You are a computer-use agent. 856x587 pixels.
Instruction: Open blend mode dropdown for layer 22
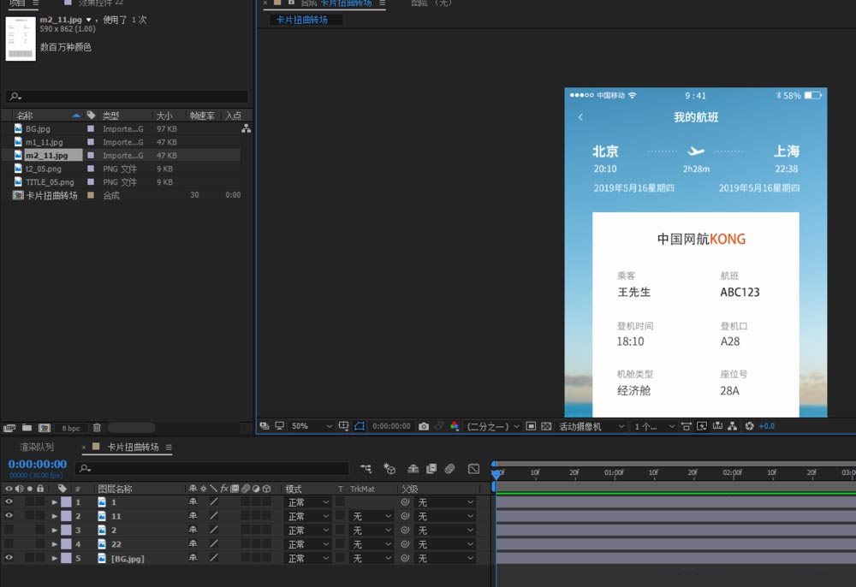coord(307,544)
